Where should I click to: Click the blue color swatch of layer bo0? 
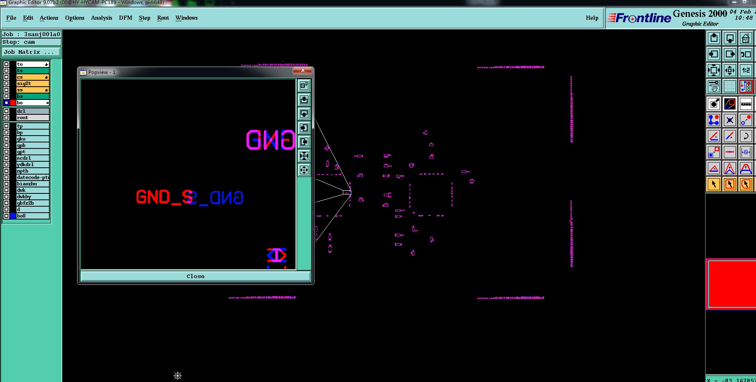click(x=13, y=216)
